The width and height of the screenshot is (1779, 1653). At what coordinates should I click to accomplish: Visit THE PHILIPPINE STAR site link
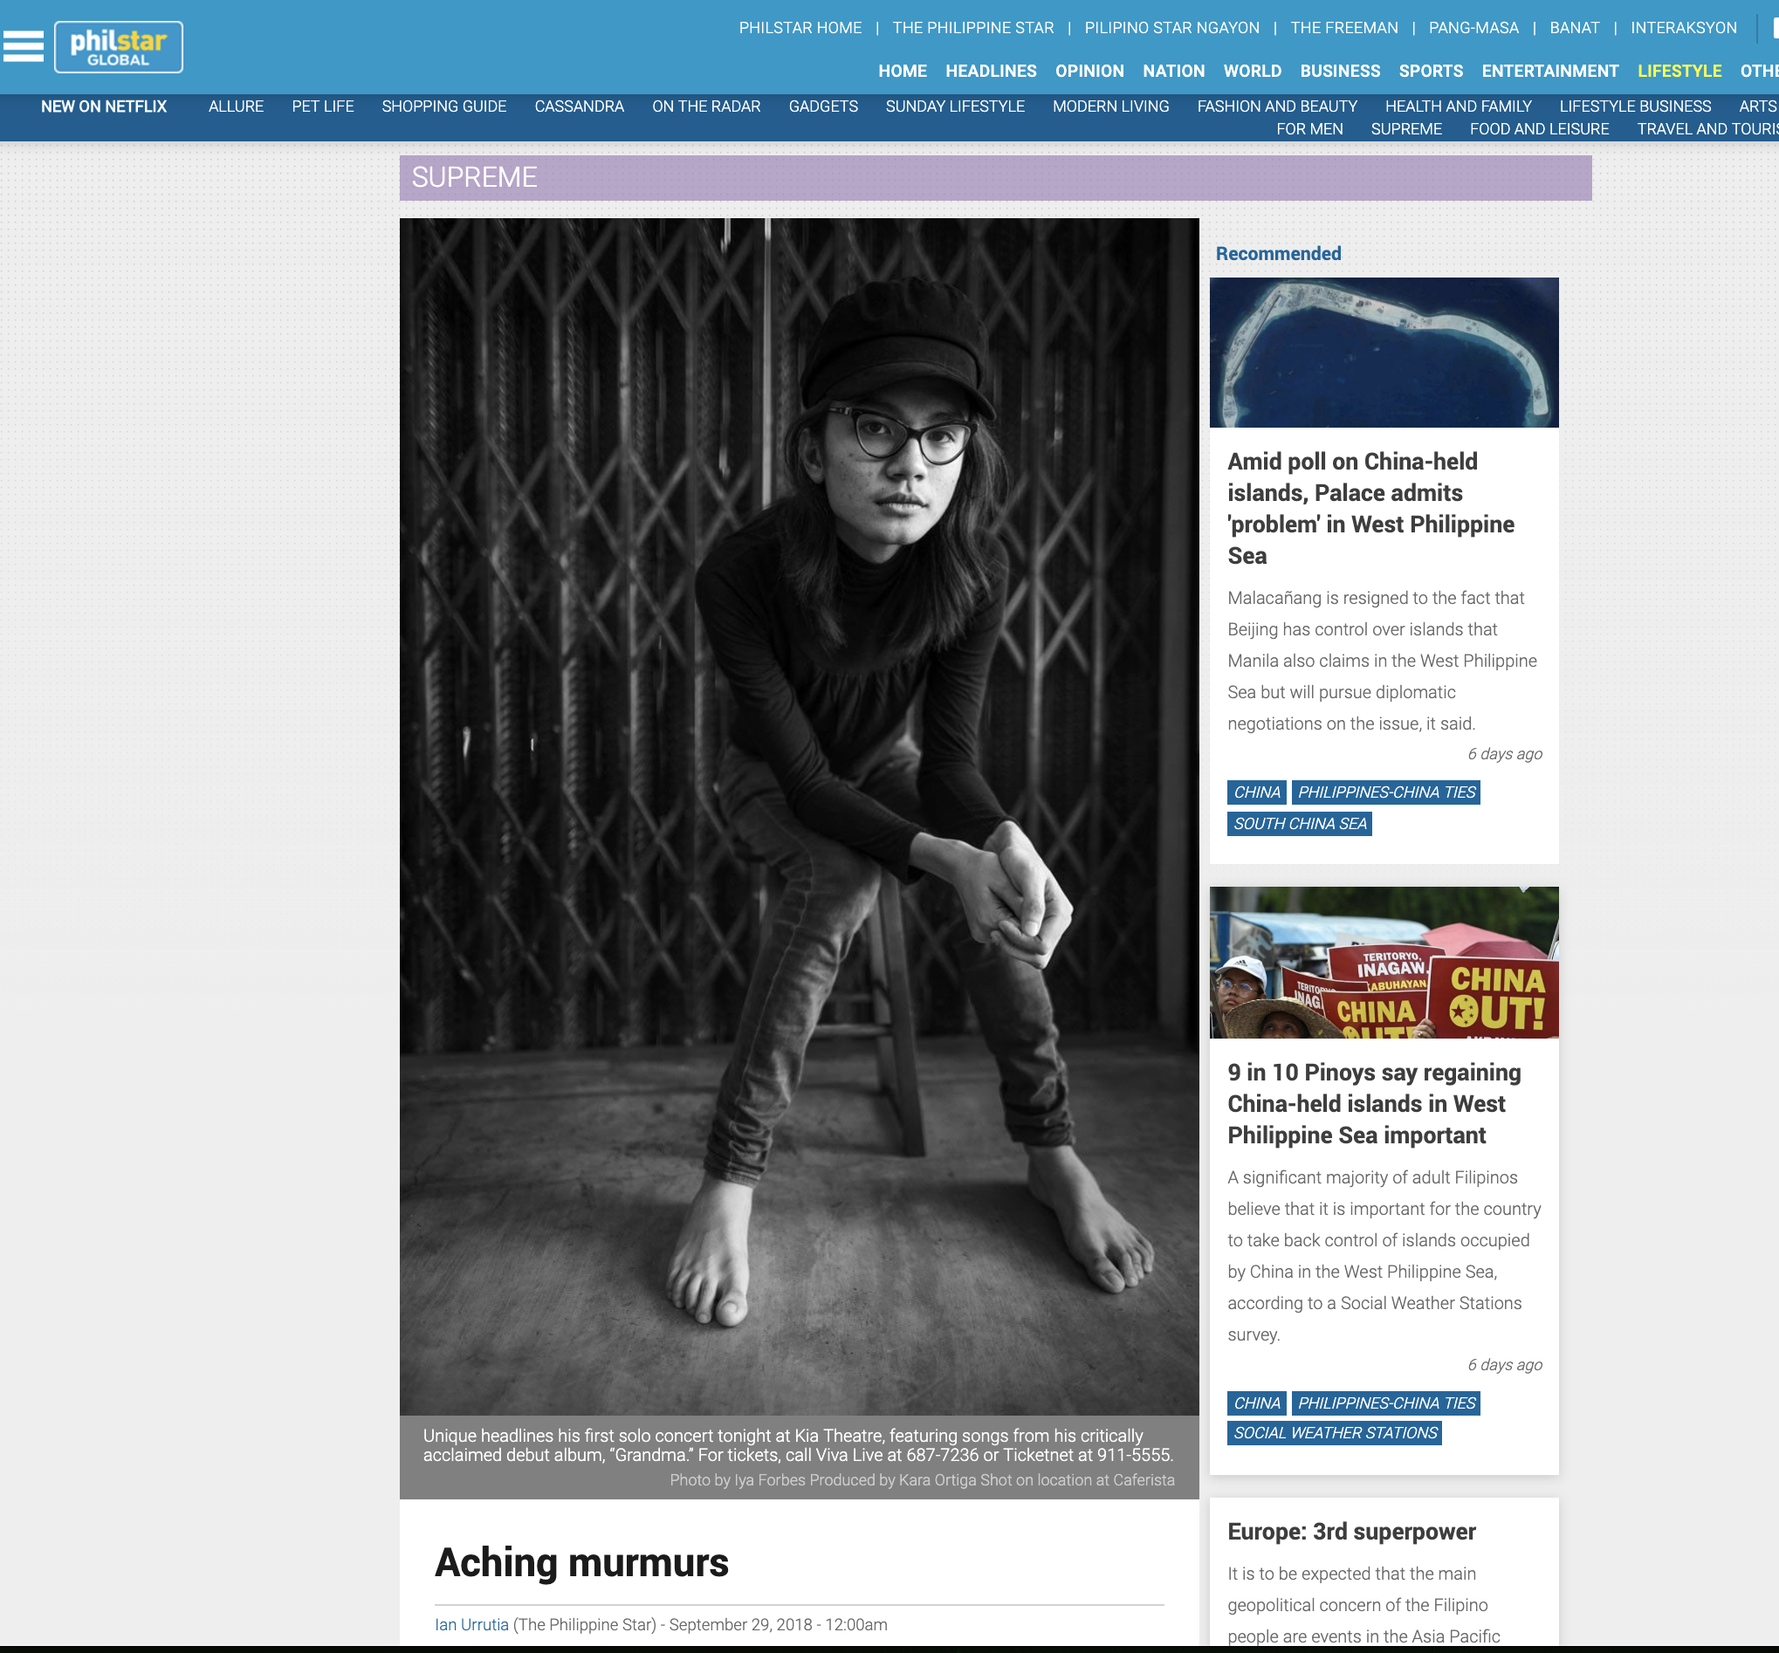point(973,28)
